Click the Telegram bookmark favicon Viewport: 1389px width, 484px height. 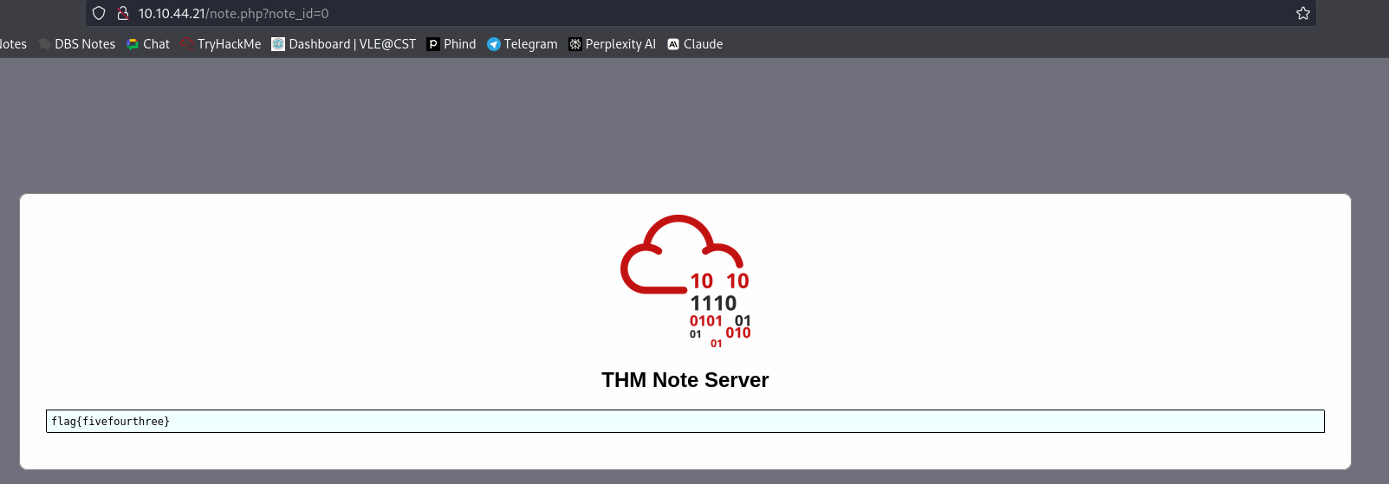494,44
